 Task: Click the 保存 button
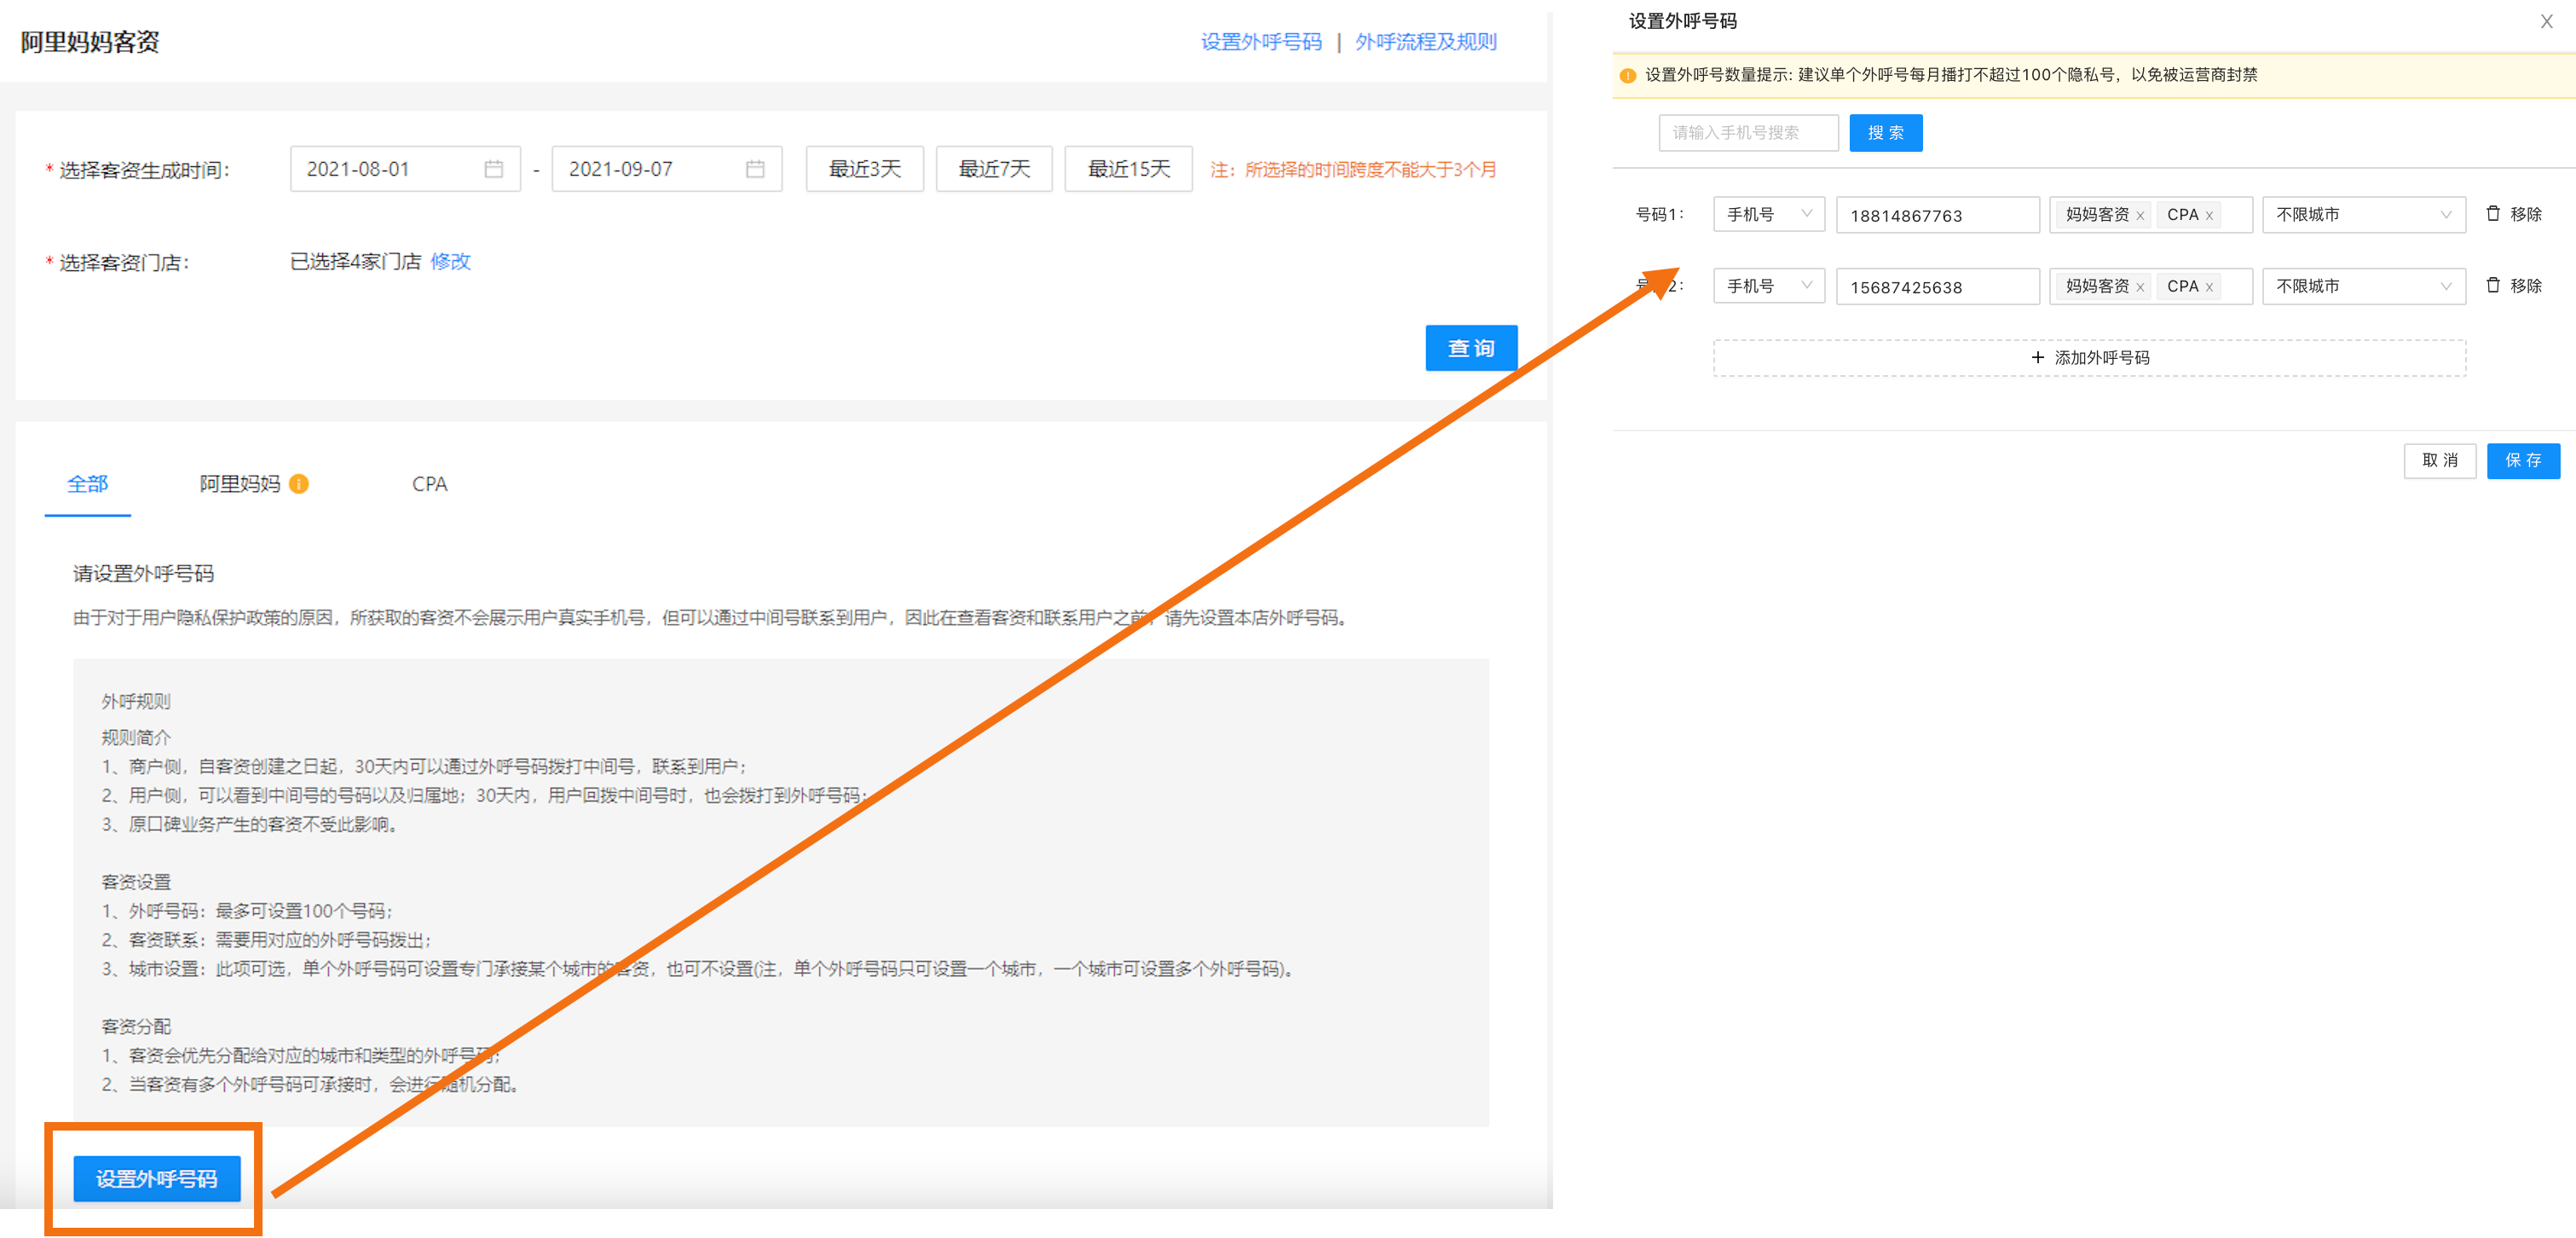pyautogui.click(x=2523, y=460)
